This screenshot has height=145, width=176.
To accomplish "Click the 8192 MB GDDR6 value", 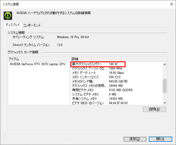I will pos(121,90).
